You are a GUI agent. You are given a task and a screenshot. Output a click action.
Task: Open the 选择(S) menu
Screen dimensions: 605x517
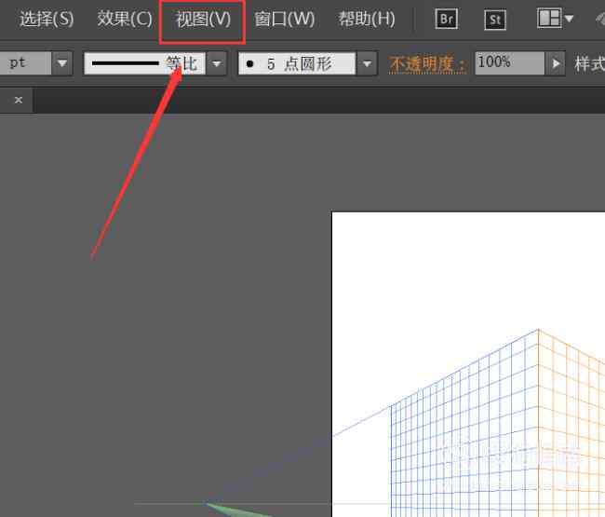point(47,19)
